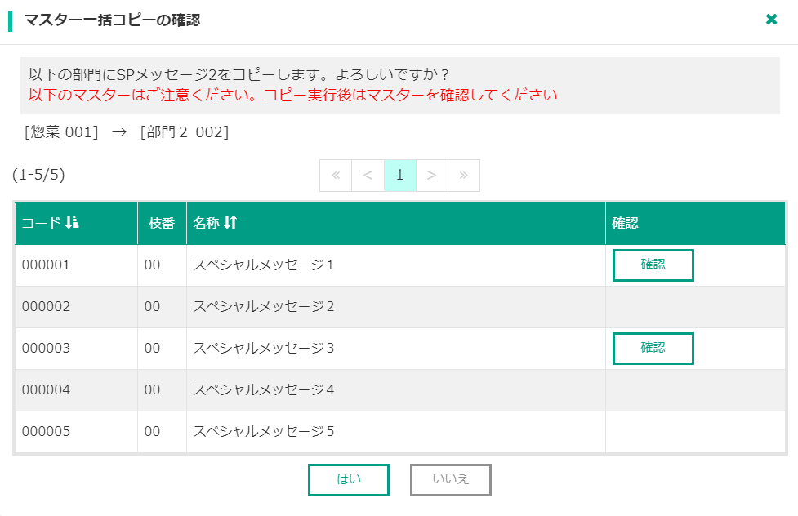798x516 pixels.
Task: Click 確認 button for スペシャルメッセージ3
Action: click(653, 348)
